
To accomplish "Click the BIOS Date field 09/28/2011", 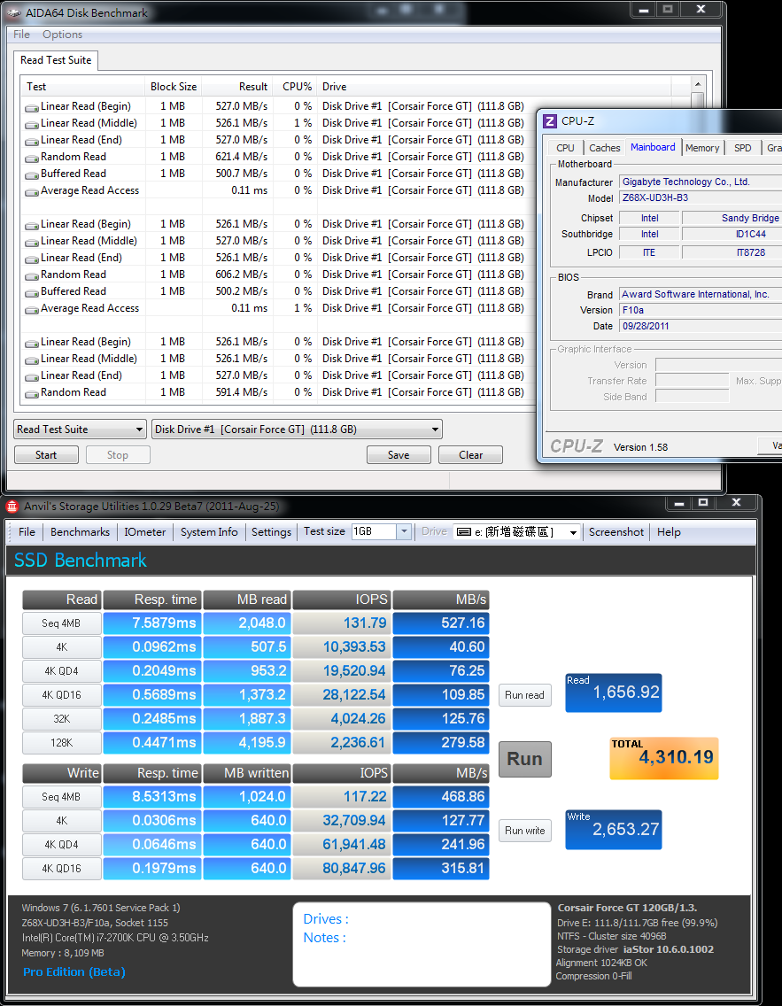I will tap(701, 326).
